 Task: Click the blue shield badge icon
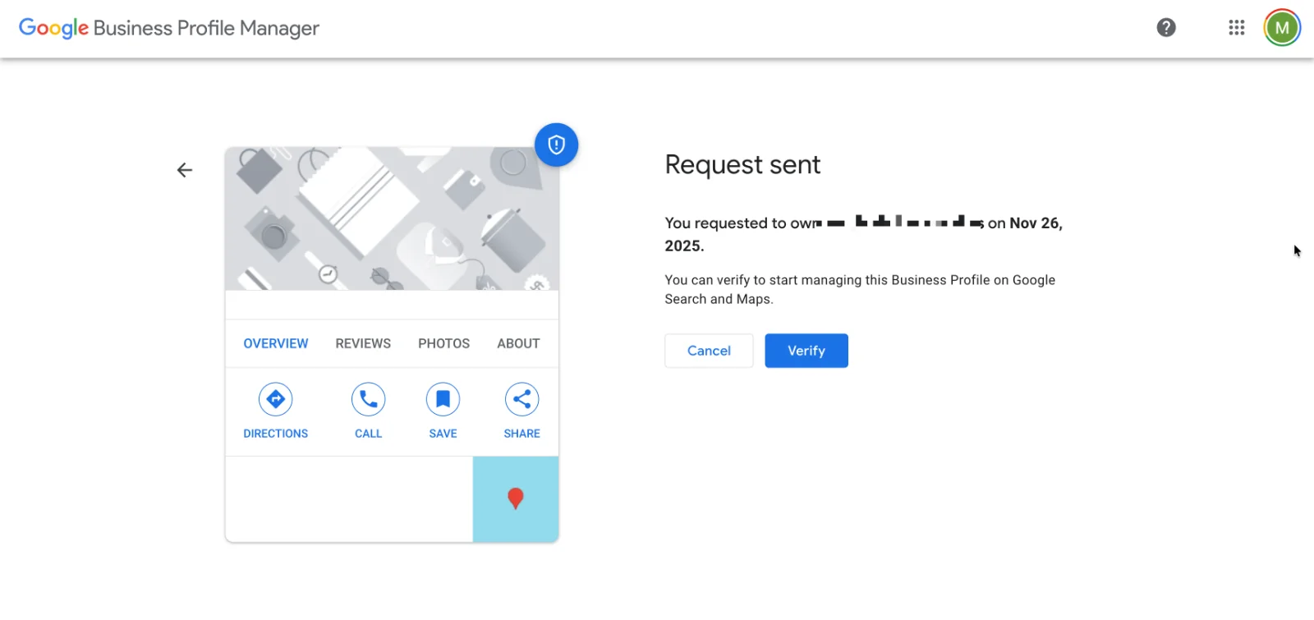(x=556, y=145)
